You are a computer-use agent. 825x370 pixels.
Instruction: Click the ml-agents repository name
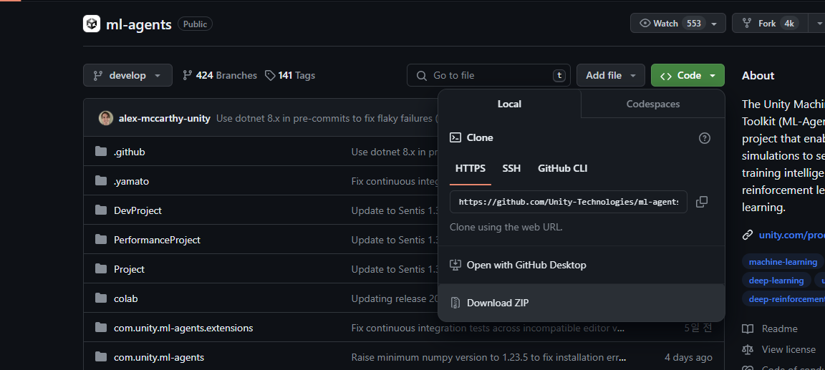point(139,24)
